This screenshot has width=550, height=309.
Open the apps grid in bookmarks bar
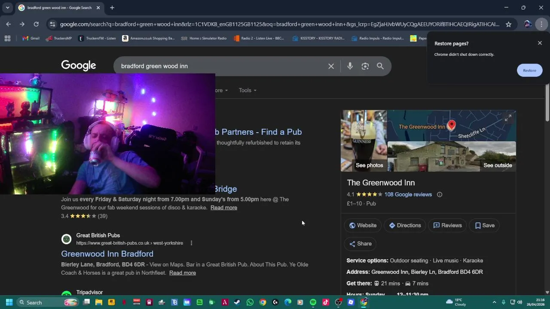pos(7,38)
